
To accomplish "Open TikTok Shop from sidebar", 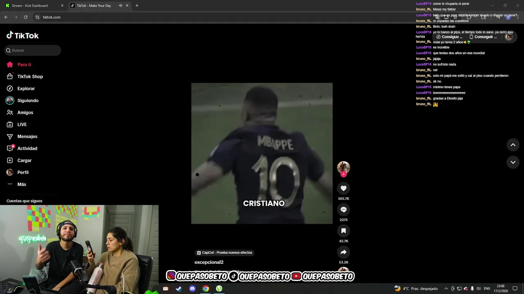I will click(x=25, y=76).
